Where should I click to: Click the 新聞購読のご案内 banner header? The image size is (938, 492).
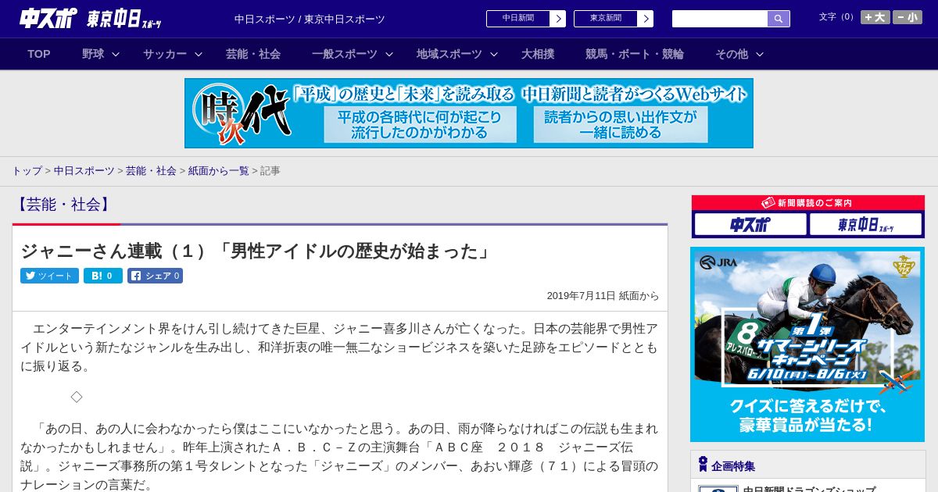click(807, 203)
